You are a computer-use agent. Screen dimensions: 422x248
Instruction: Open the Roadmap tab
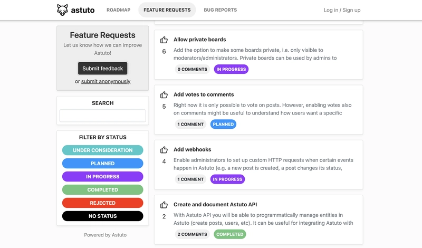point(118,10)
